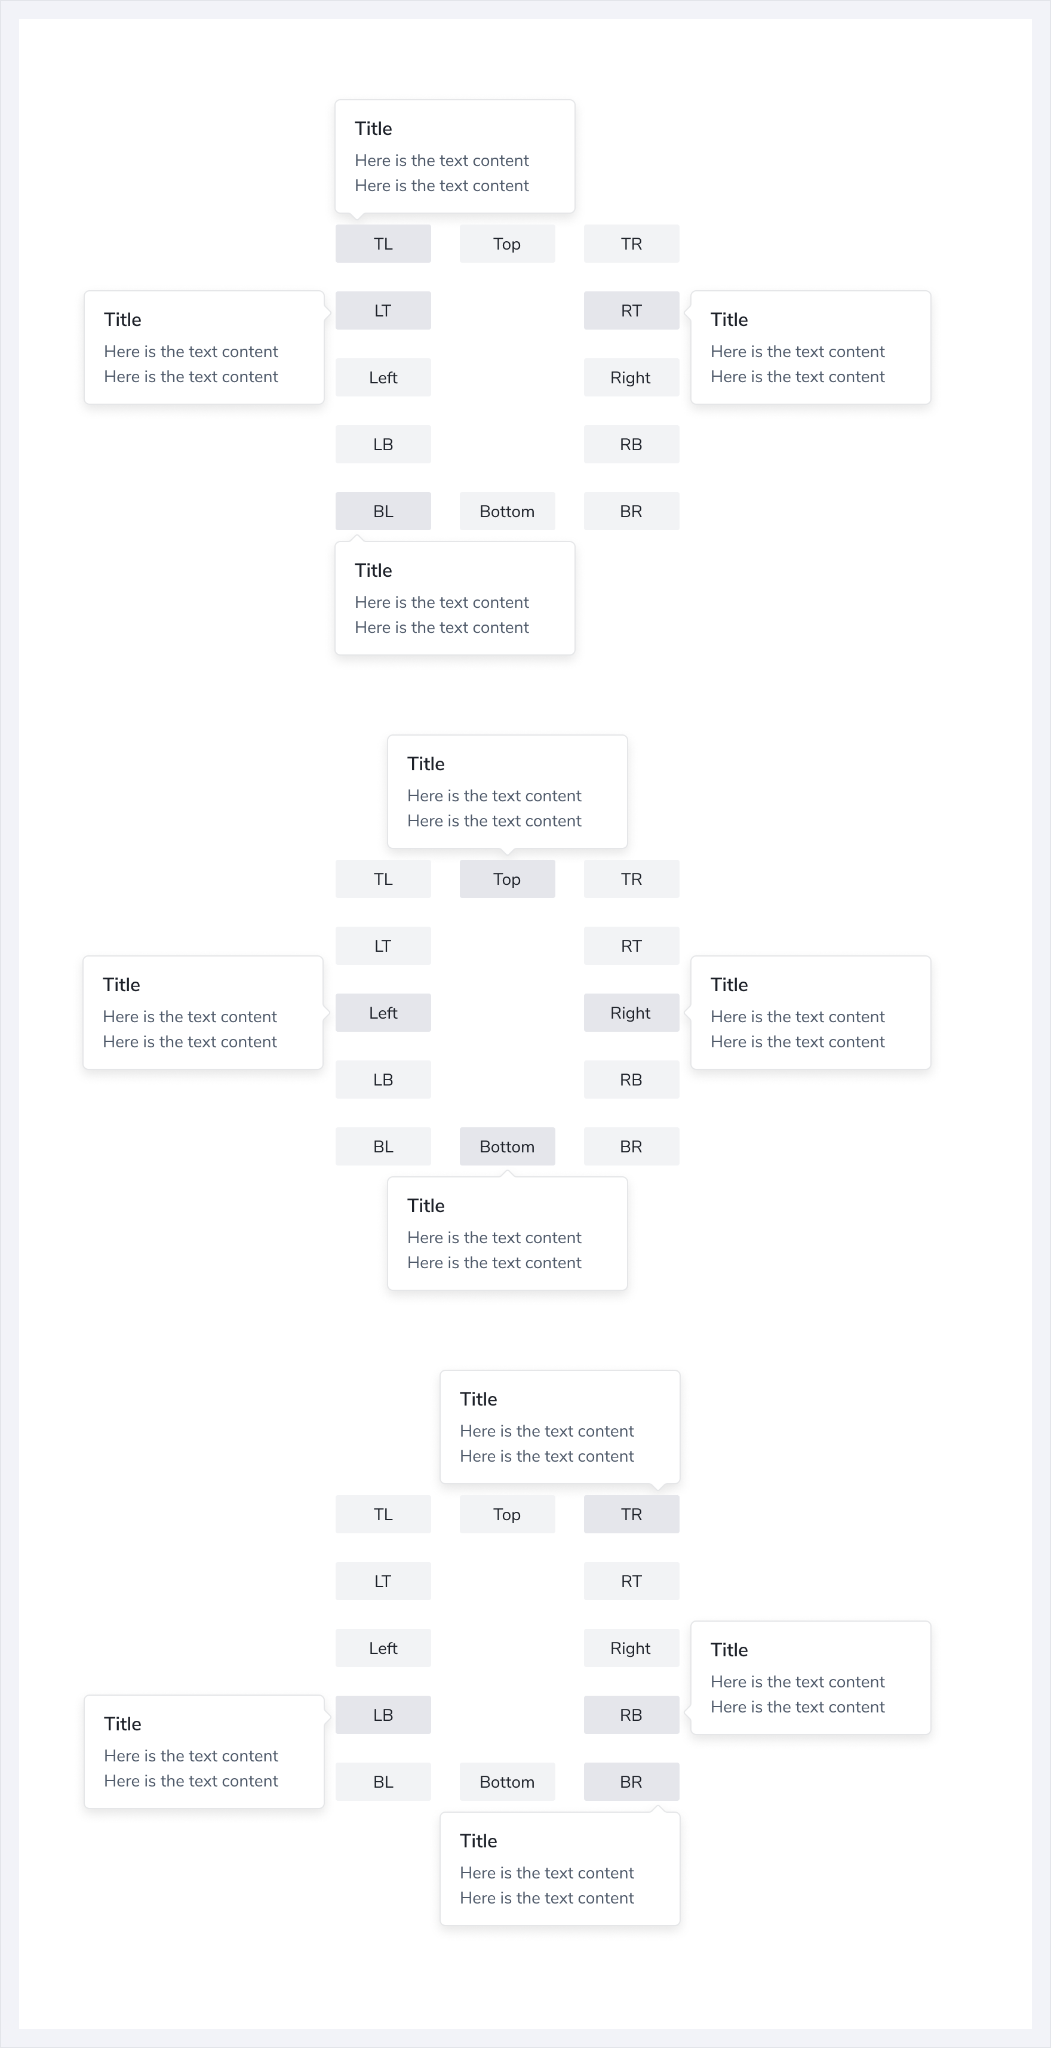The image size is (1051, 2048).
Task: Select the LB button in the middle button group
Action: 382,1079
